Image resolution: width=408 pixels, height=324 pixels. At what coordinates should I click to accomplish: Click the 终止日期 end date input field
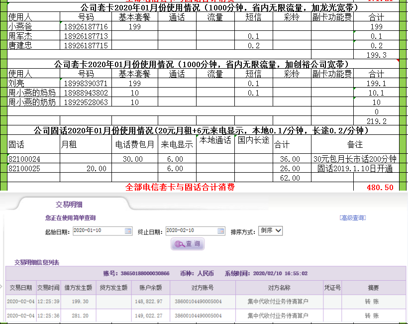190,231
